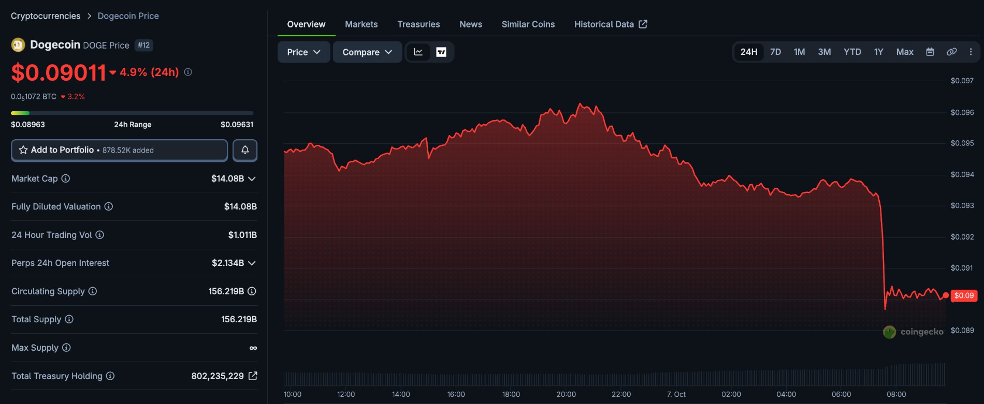
Task: Switch to Treasuries tab
Action: click(418, 24)
